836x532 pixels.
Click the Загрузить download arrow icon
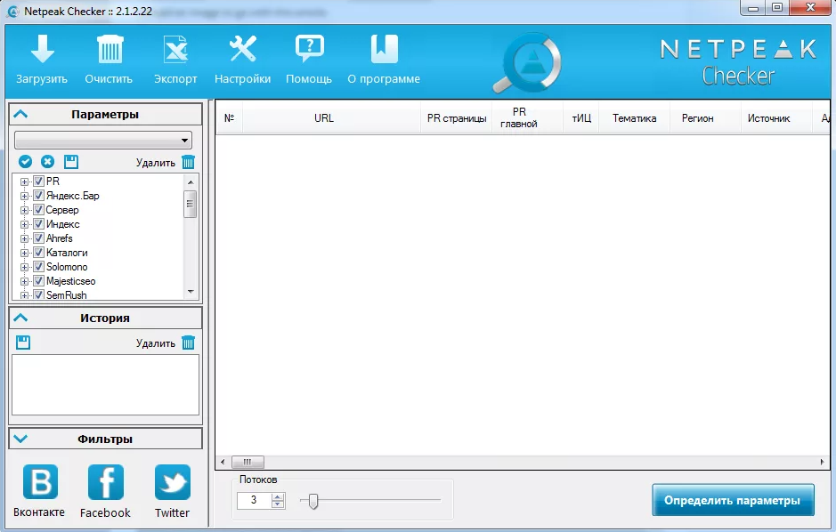42,49
